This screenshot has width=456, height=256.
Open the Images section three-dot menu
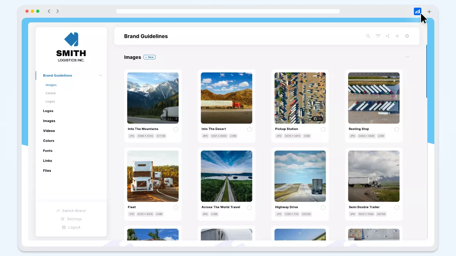tap(407, 57)
